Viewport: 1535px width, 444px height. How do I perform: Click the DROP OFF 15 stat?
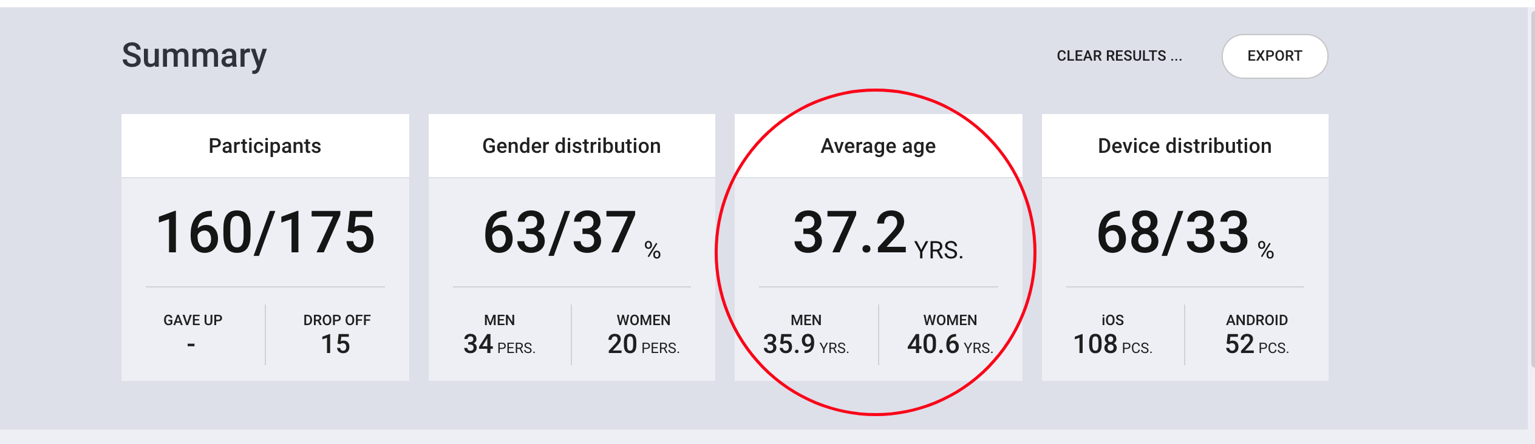coord(337,334)
